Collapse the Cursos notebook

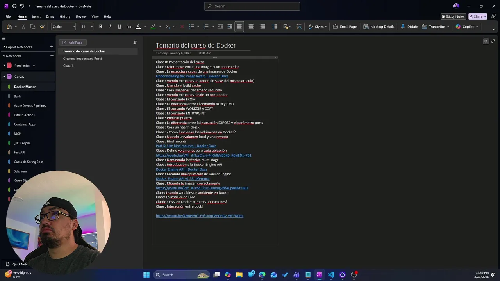(x=4, y=76)
